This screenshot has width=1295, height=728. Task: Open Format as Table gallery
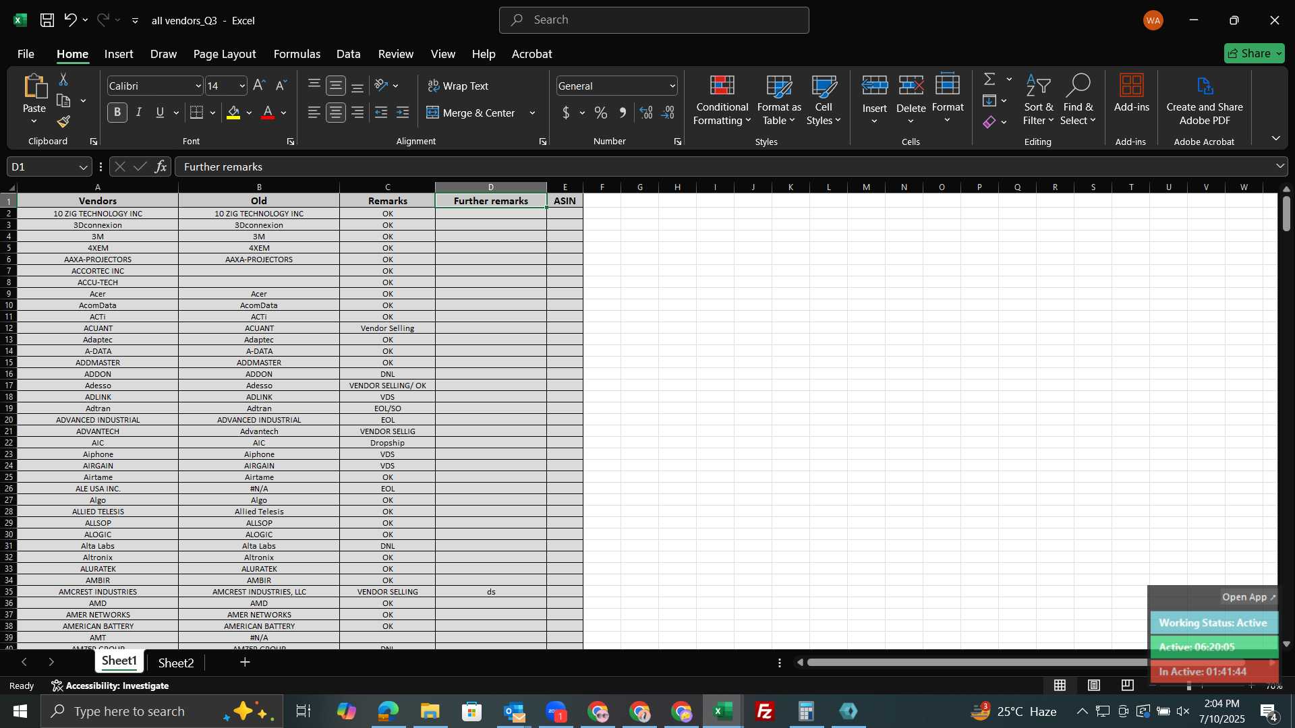click(x=779, y=100)
